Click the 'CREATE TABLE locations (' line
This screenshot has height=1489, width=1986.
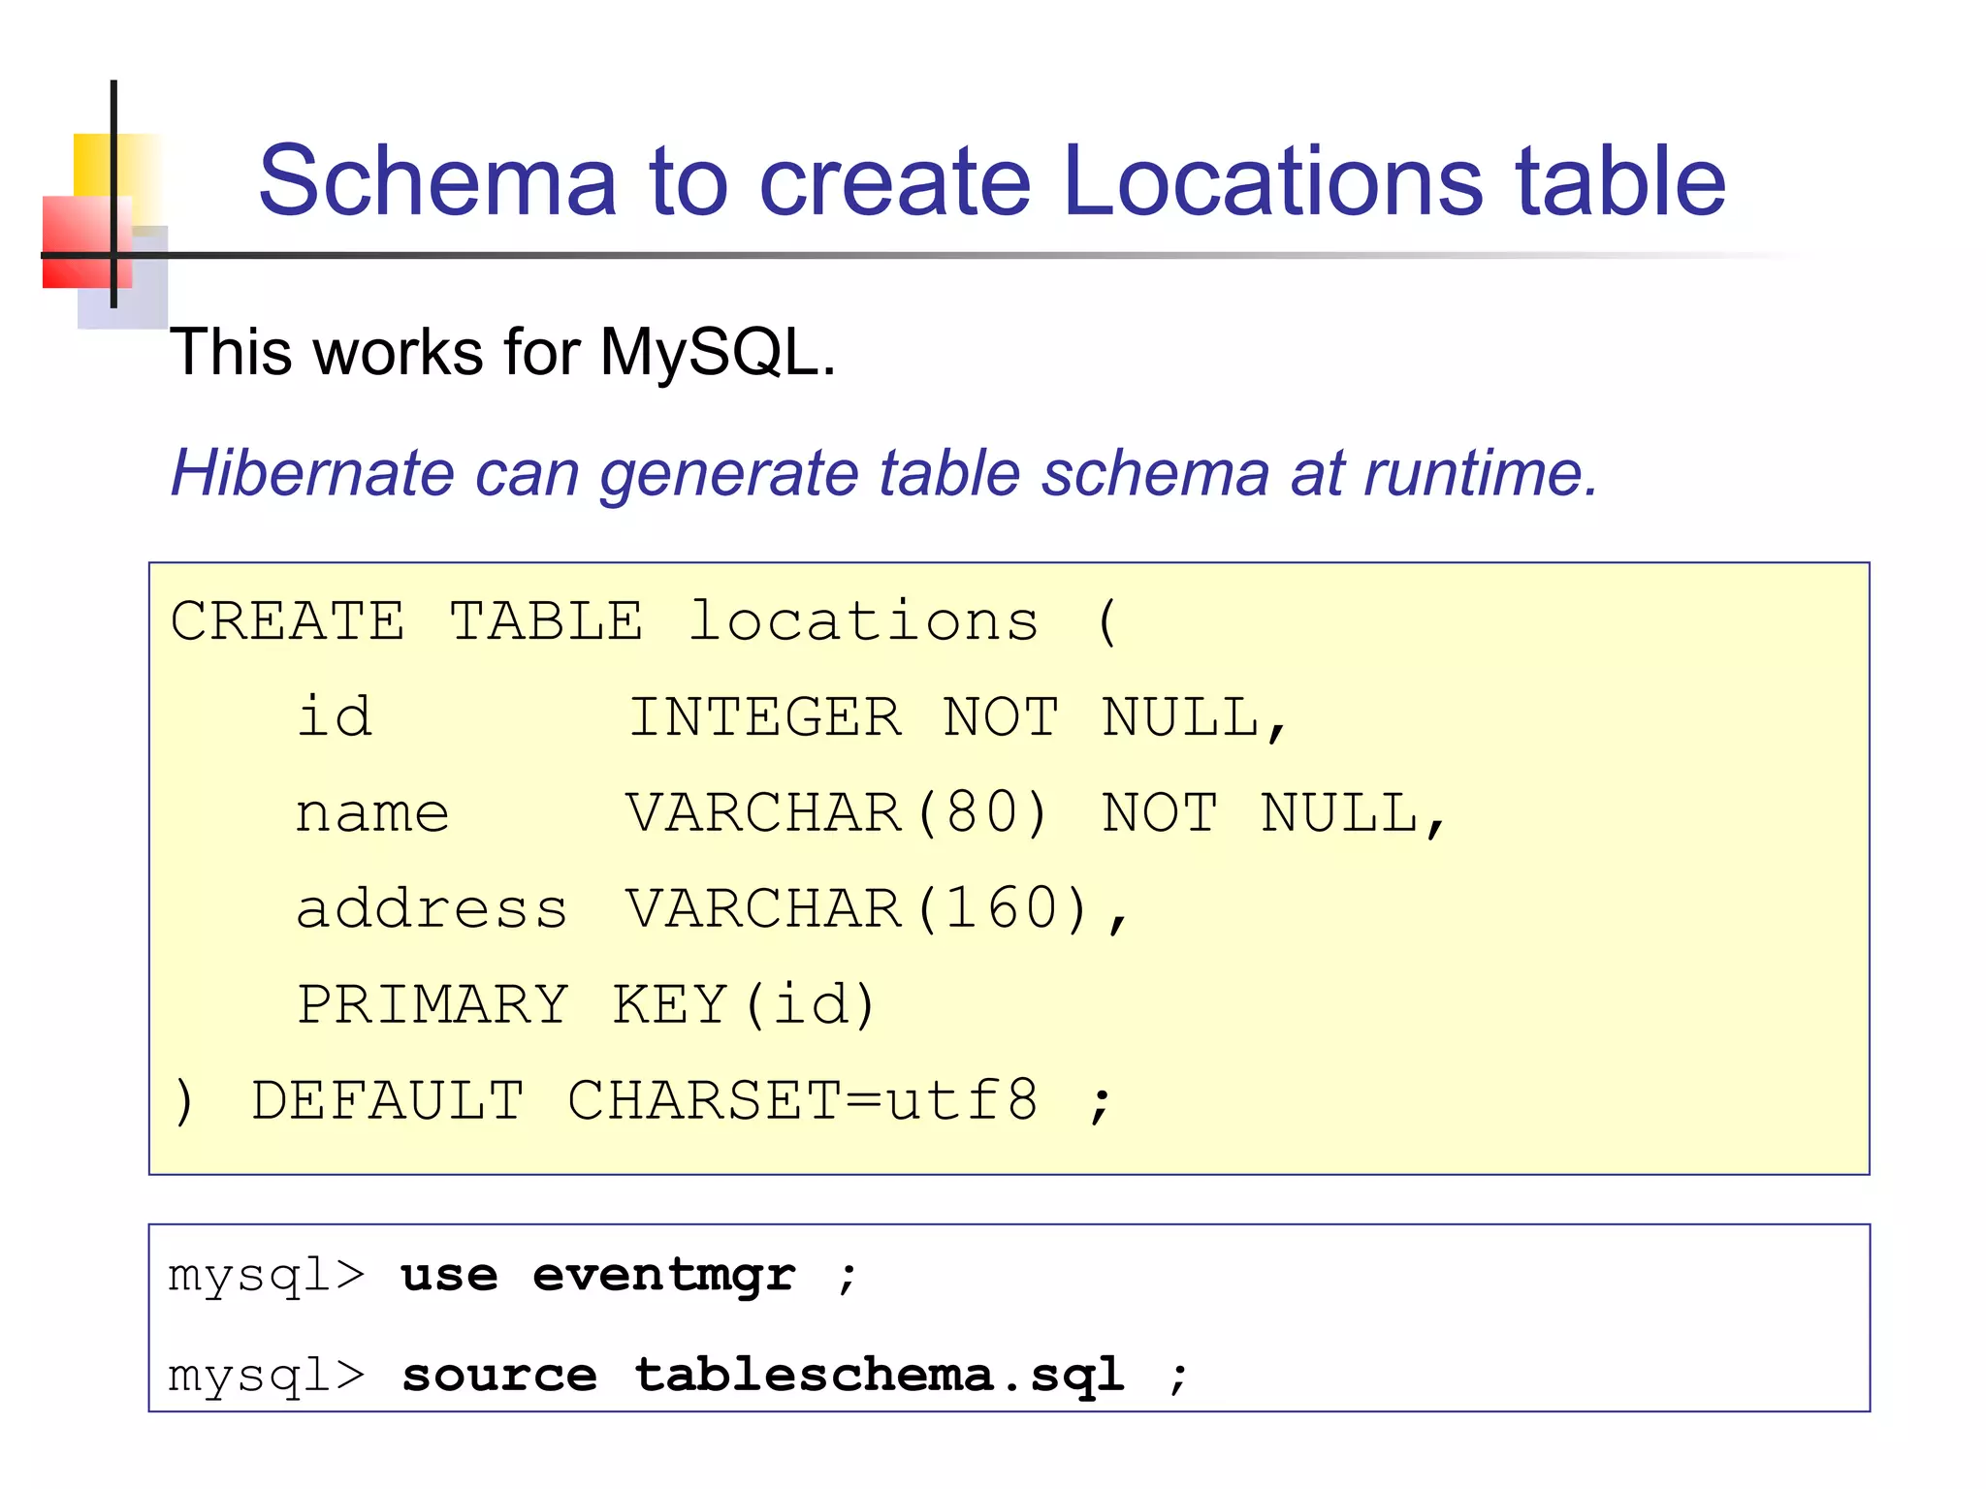pyautogui.click(x=645, y=621)
